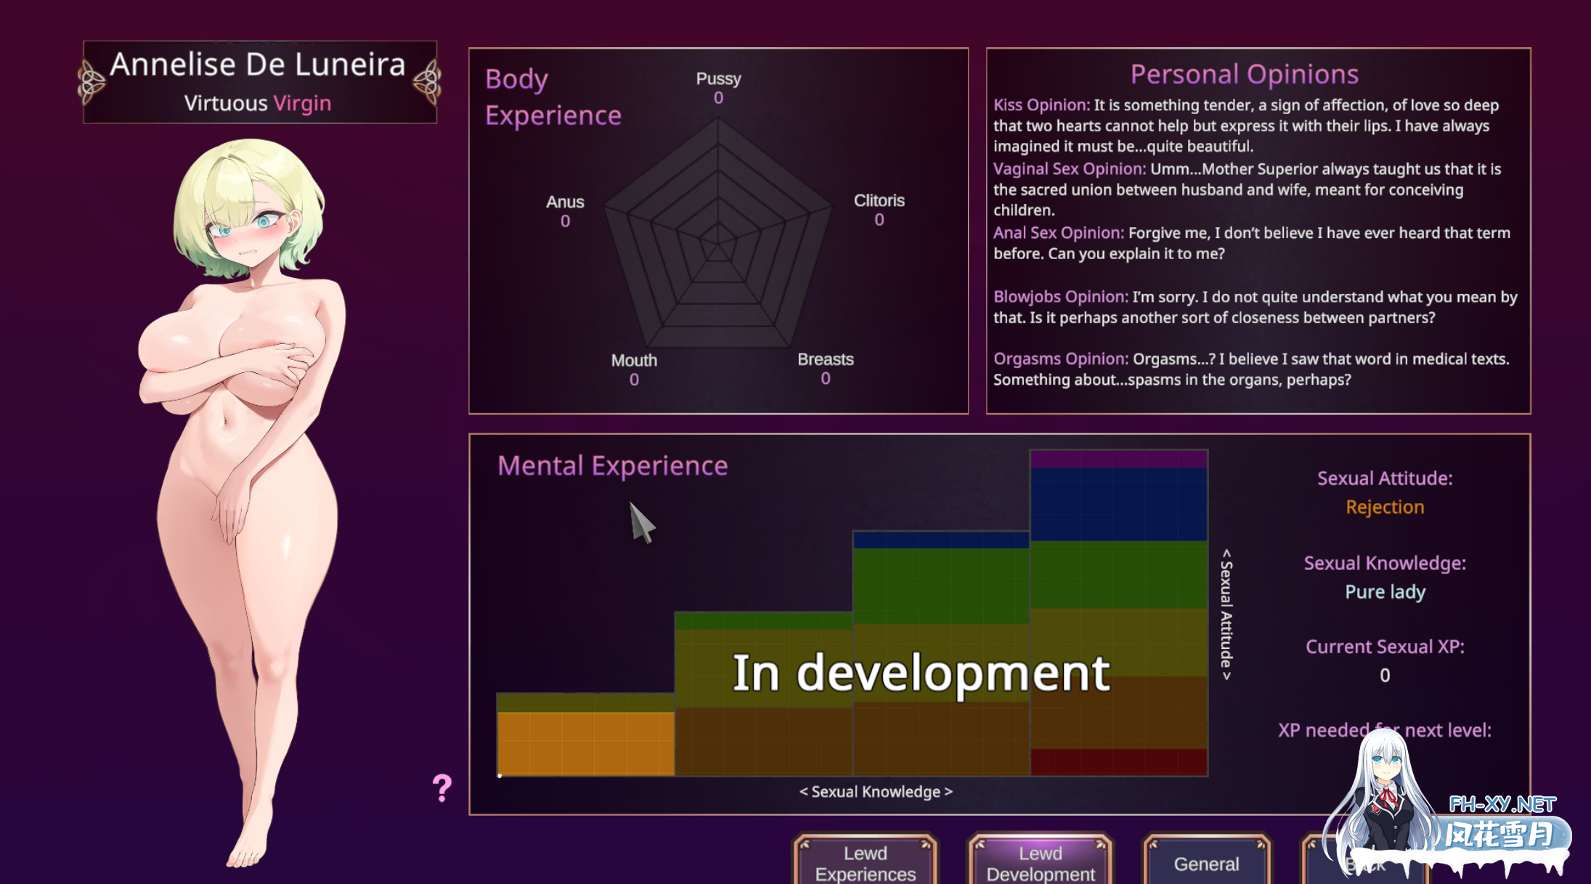
Task: Open the Lewd Experiences tab
Action: (865, 862)
